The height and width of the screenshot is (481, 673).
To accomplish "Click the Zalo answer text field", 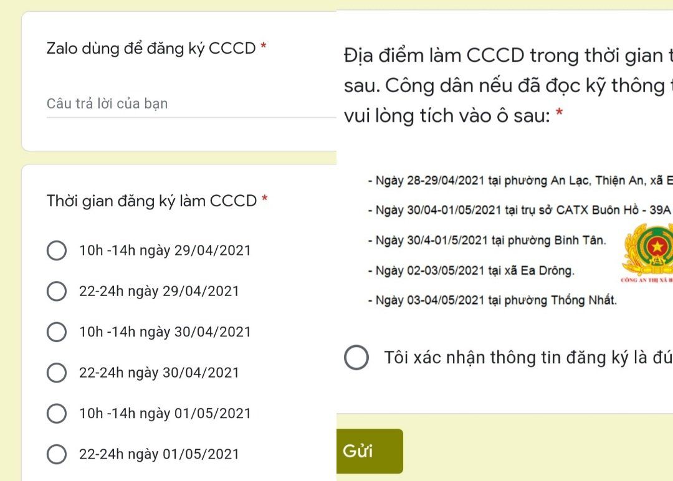I will (190, 104).
